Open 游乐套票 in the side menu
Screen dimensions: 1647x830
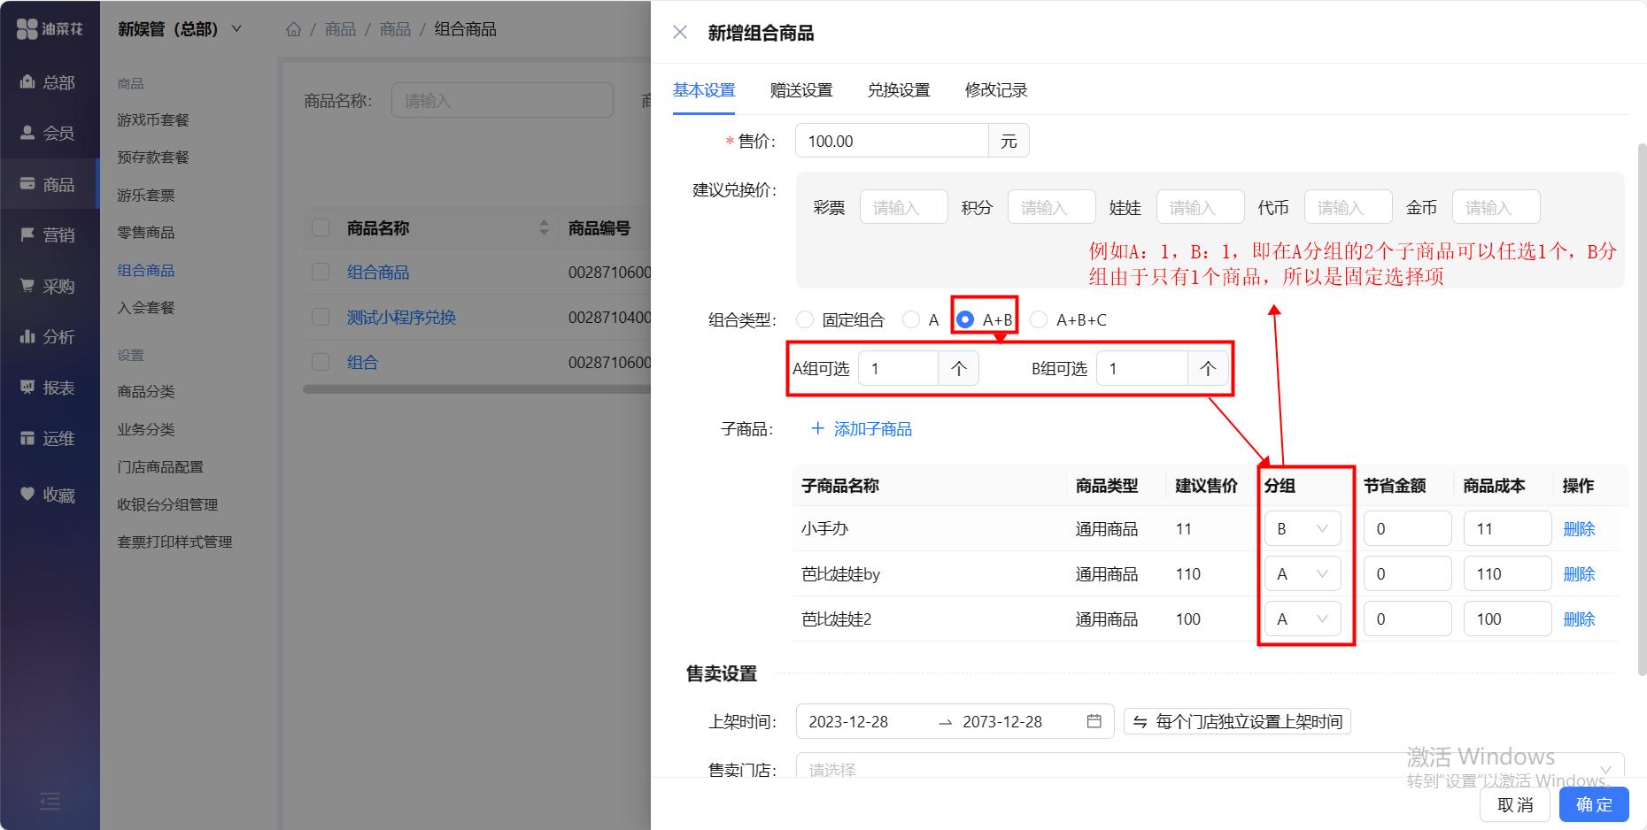146,195
